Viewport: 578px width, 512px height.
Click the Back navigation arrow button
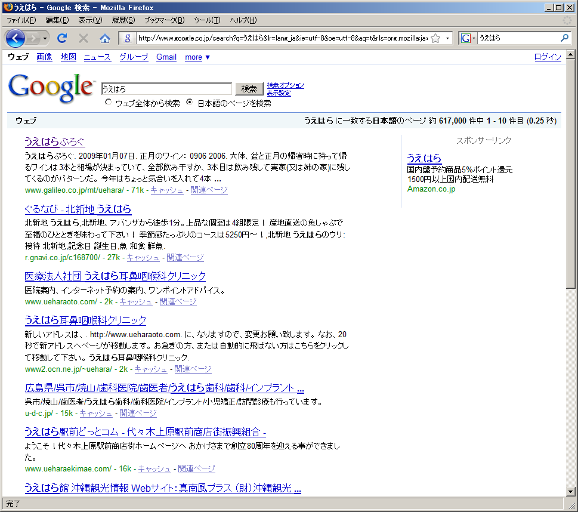pos(15,38)
